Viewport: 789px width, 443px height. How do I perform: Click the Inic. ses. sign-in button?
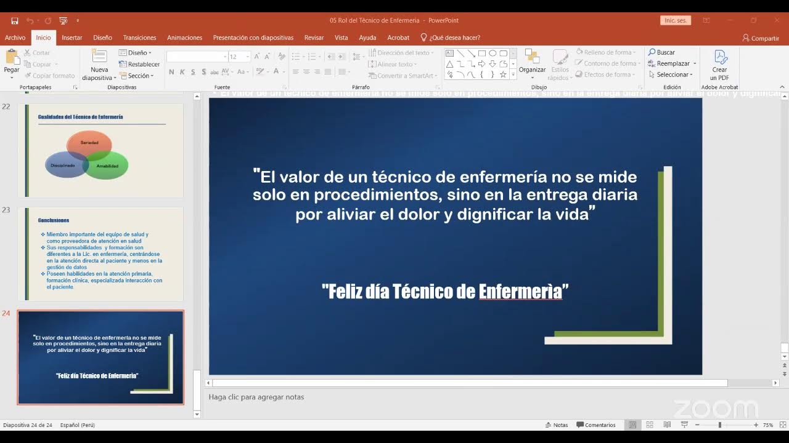coord(675,20)
